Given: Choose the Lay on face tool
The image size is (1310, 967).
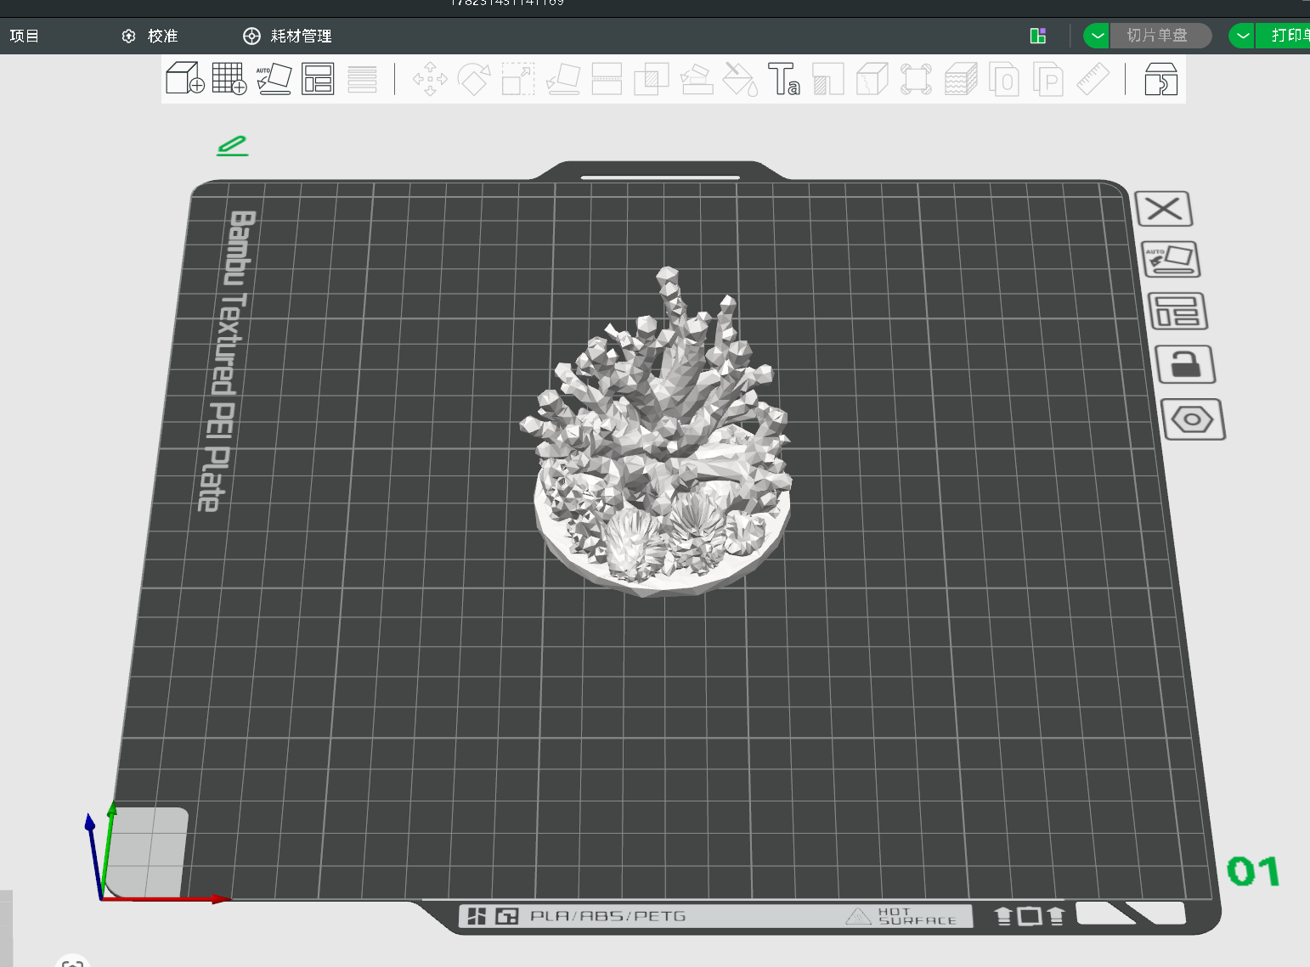Looking at the screenshot, I should (562, 79).
